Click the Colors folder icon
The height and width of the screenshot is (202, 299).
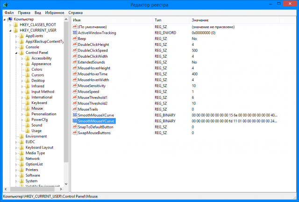coord(28,69)
